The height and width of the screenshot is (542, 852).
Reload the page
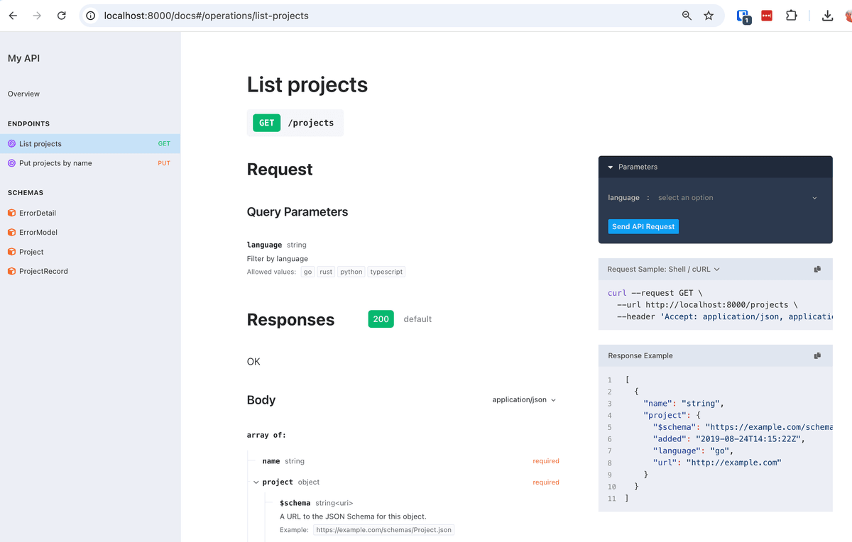pos(62,14)
